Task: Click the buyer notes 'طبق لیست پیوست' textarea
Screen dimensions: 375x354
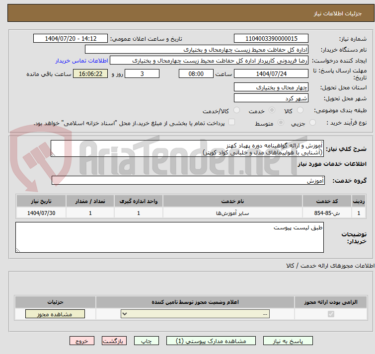Action: pyautogui.click(x=170, y=237)
